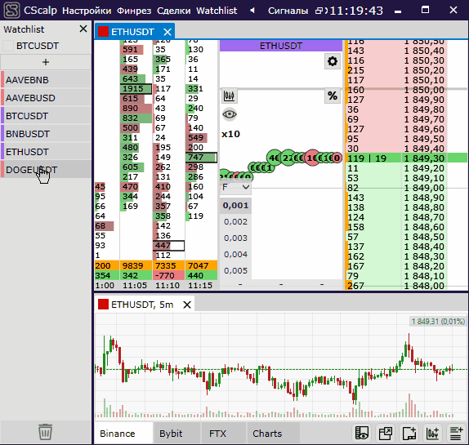
Task: Click the add list icon at bottom right
Action: point(457,433)
